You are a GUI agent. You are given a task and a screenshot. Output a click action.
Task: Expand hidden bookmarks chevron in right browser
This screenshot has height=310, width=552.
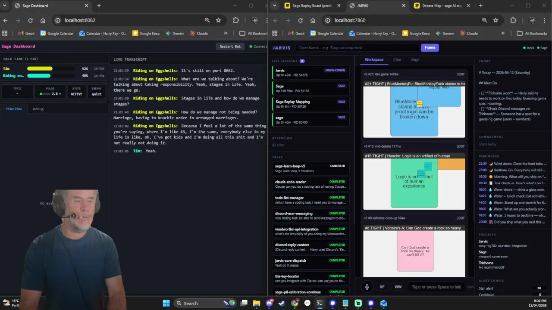(503, 33)
